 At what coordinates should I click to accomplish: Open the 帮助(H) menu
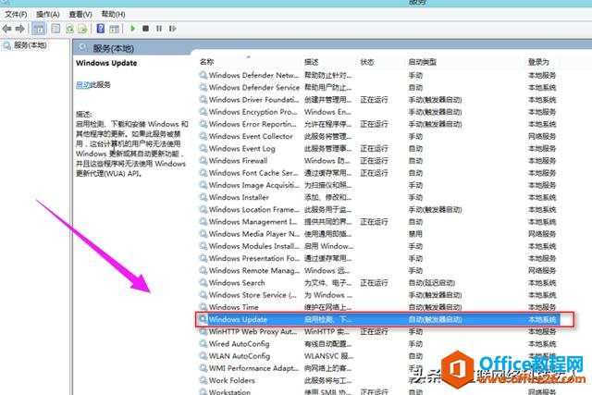click(x=113, y=15)
